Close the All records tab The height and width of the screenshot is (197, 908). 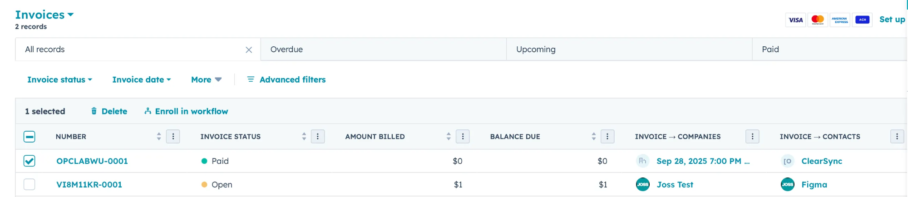click(249, 50)
